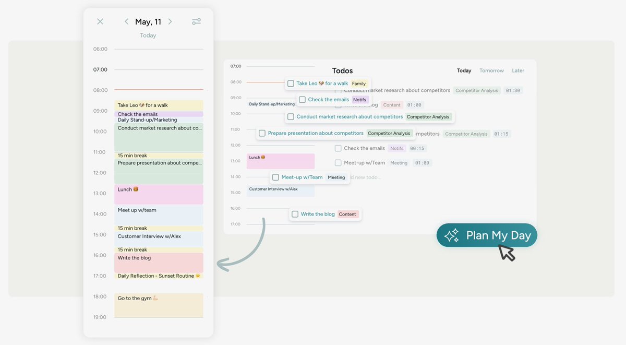Open the green "Conduct market research" event block
This screenshot has width=626, height=345.
(159, 138)
